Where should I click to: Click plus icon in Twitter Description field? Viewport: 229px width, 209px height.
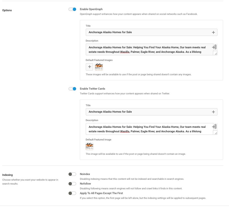(213, 127)
